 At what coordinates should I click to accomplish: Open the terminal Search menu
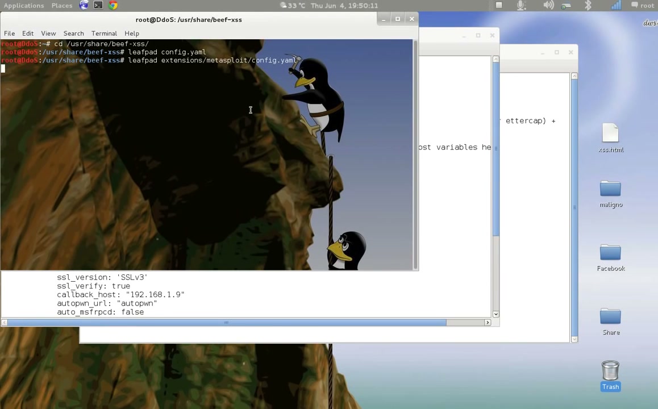point(73,33)
